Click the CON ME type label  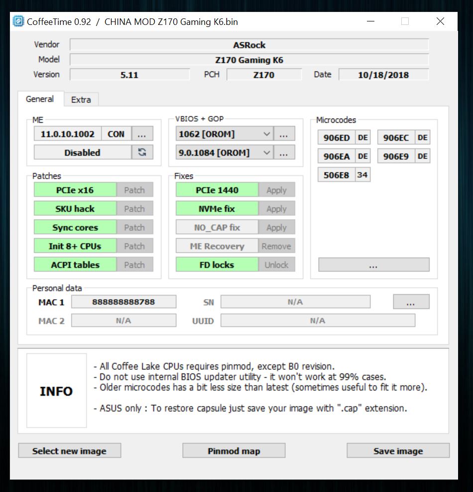point(116,134)
